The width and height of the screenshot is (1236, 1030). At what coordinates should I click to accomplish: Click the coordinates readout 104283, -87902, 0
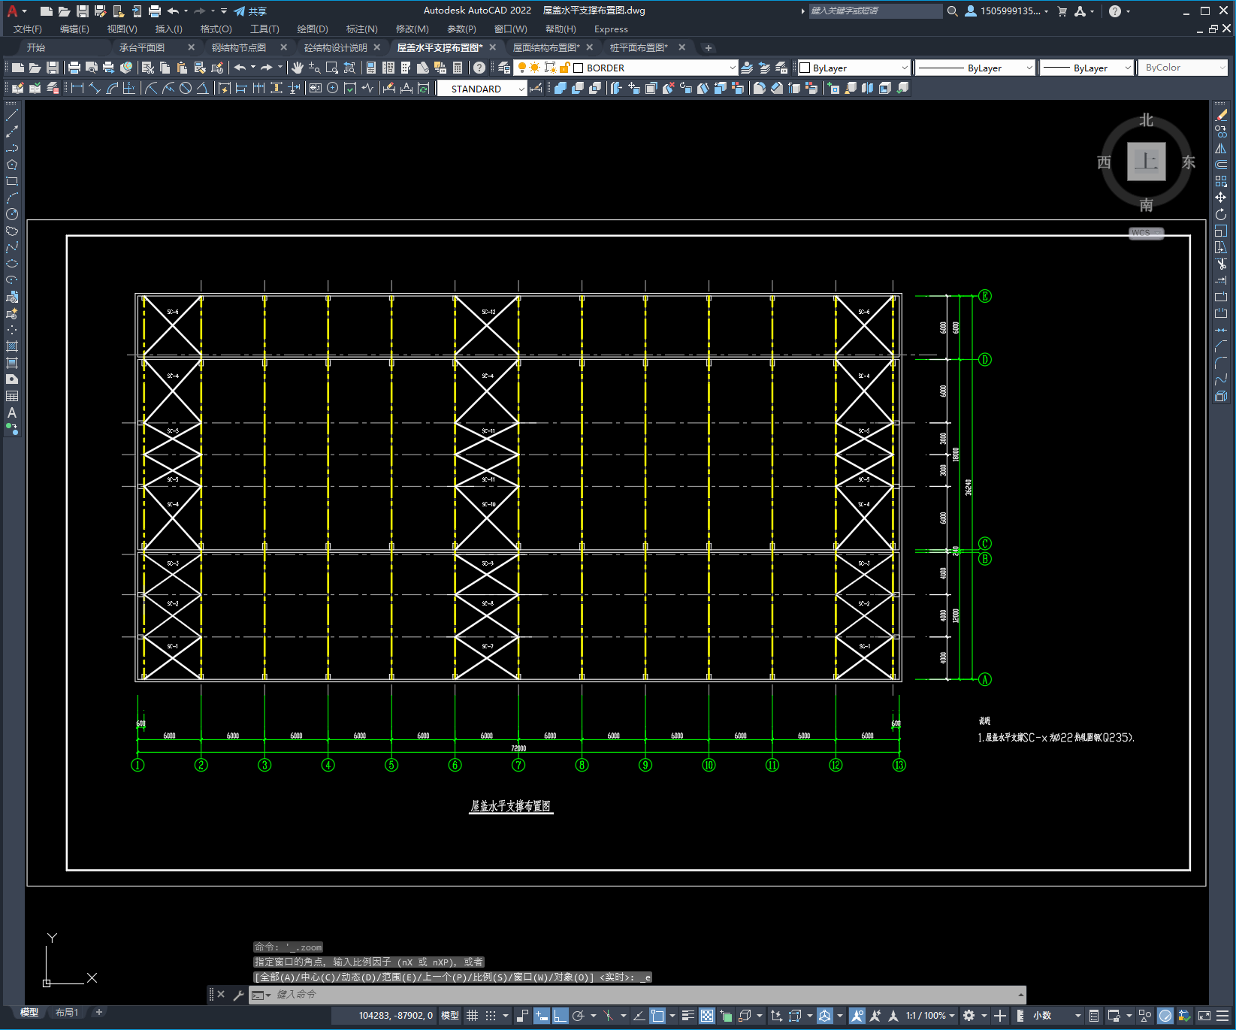[396, 1016]
